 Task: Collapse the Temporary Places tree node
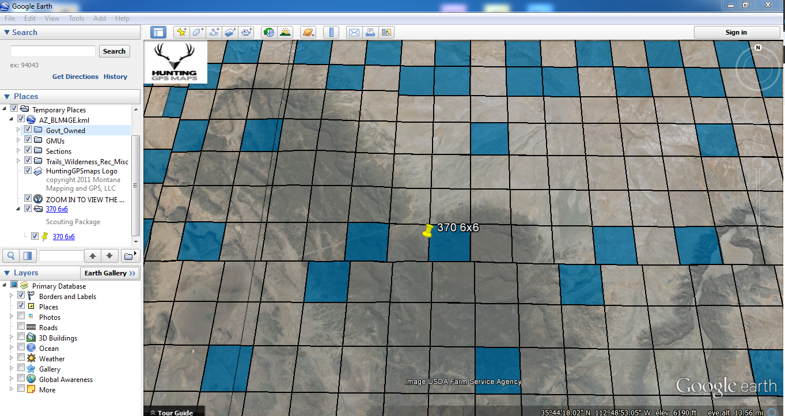5,109
